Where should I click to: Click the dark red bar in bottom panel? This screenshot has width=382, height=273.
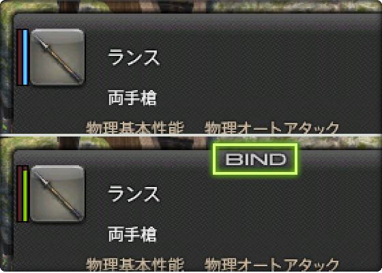20,194
